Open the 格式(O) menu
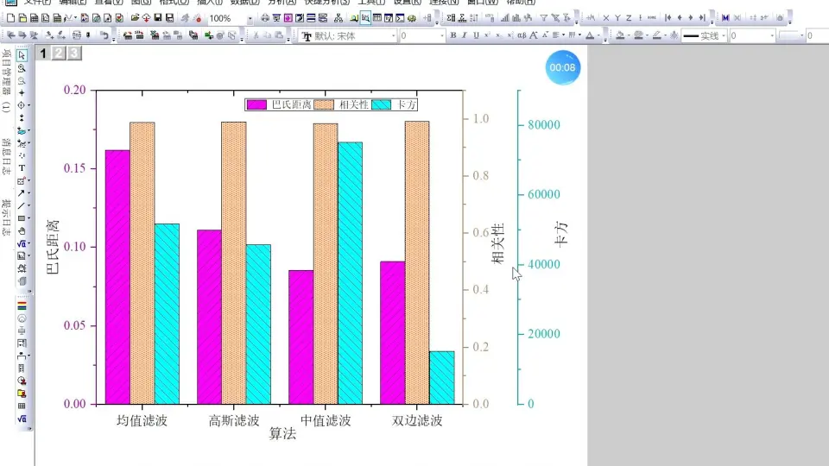Viewport: 829px width, 466px height. coord(174,2)
